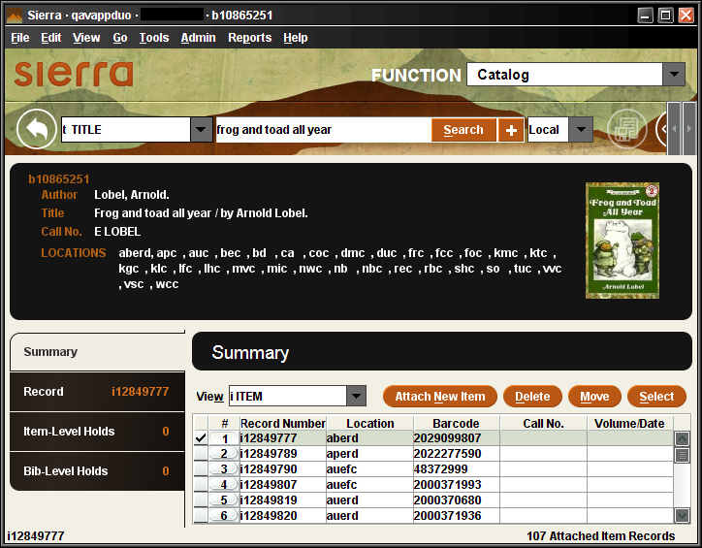Click the row 3 number button

224,469
